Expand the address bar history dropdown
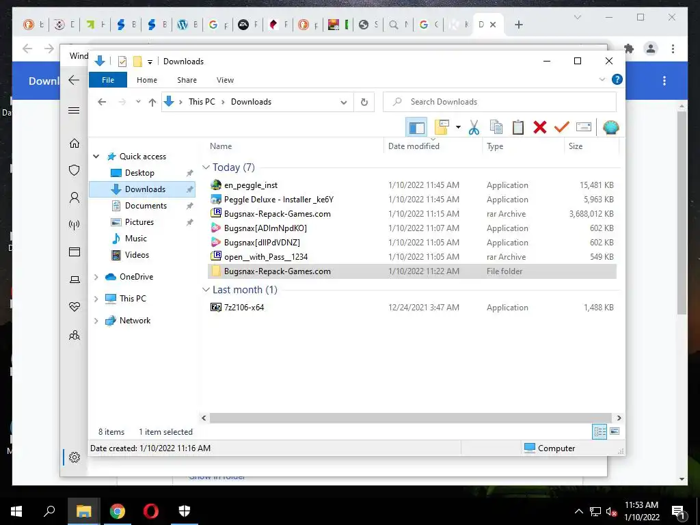Image resolution: width=700 pixels, height=525 pixels. click(x=343, y=102)
